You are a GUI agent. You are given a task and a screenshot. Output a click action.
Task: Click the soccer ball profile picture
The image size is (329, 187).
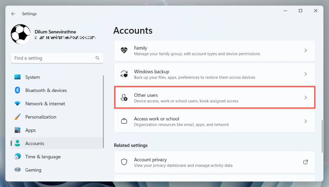point(21,34)
